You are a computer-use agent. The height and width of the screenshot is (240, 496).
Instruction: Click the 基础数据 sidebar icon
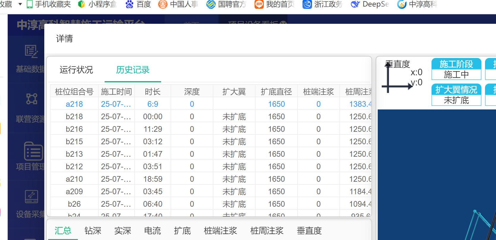[31, 51]
